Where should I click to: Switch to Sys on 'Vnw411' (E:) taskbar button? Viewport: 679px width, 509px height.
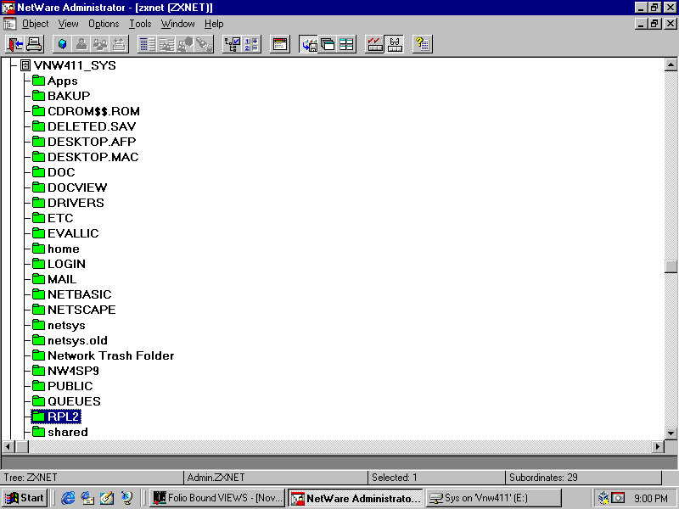pos(494,498)
